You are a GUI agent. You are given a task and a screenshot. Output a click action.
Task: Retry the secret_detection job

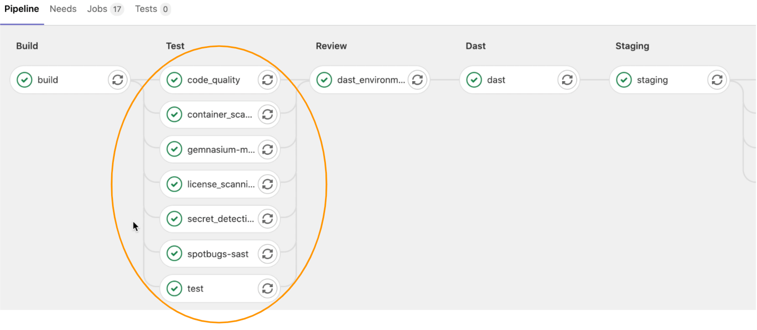tap(267, 219)
